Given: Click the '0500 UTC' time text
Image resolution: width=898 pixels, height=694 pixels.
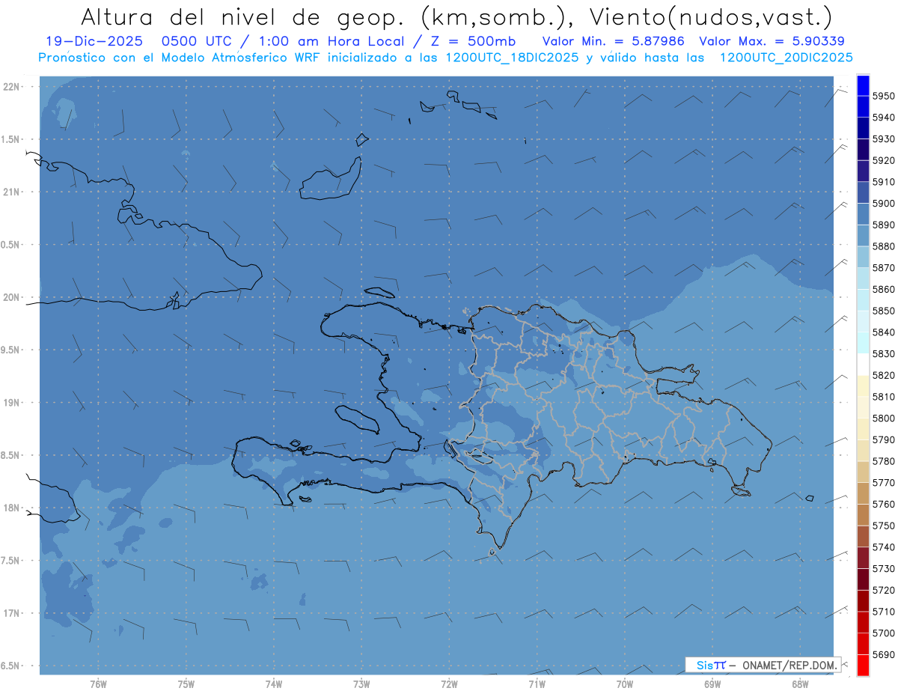Looking at the screenshot, I should [x=196, y=41].
